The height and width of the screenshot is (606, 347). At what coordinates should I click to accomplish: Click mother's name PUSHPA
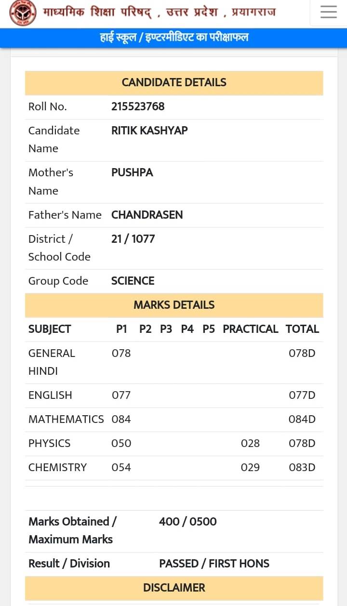(x=132, y=172)
